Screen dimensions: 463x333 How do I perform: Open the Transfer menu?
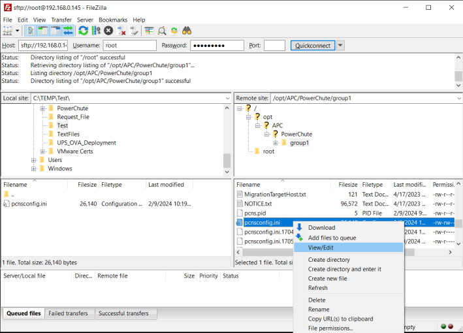click(61, 20)
